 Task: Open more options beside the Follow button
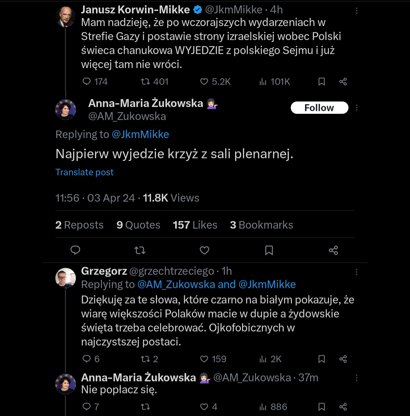[x=356, y=108]
